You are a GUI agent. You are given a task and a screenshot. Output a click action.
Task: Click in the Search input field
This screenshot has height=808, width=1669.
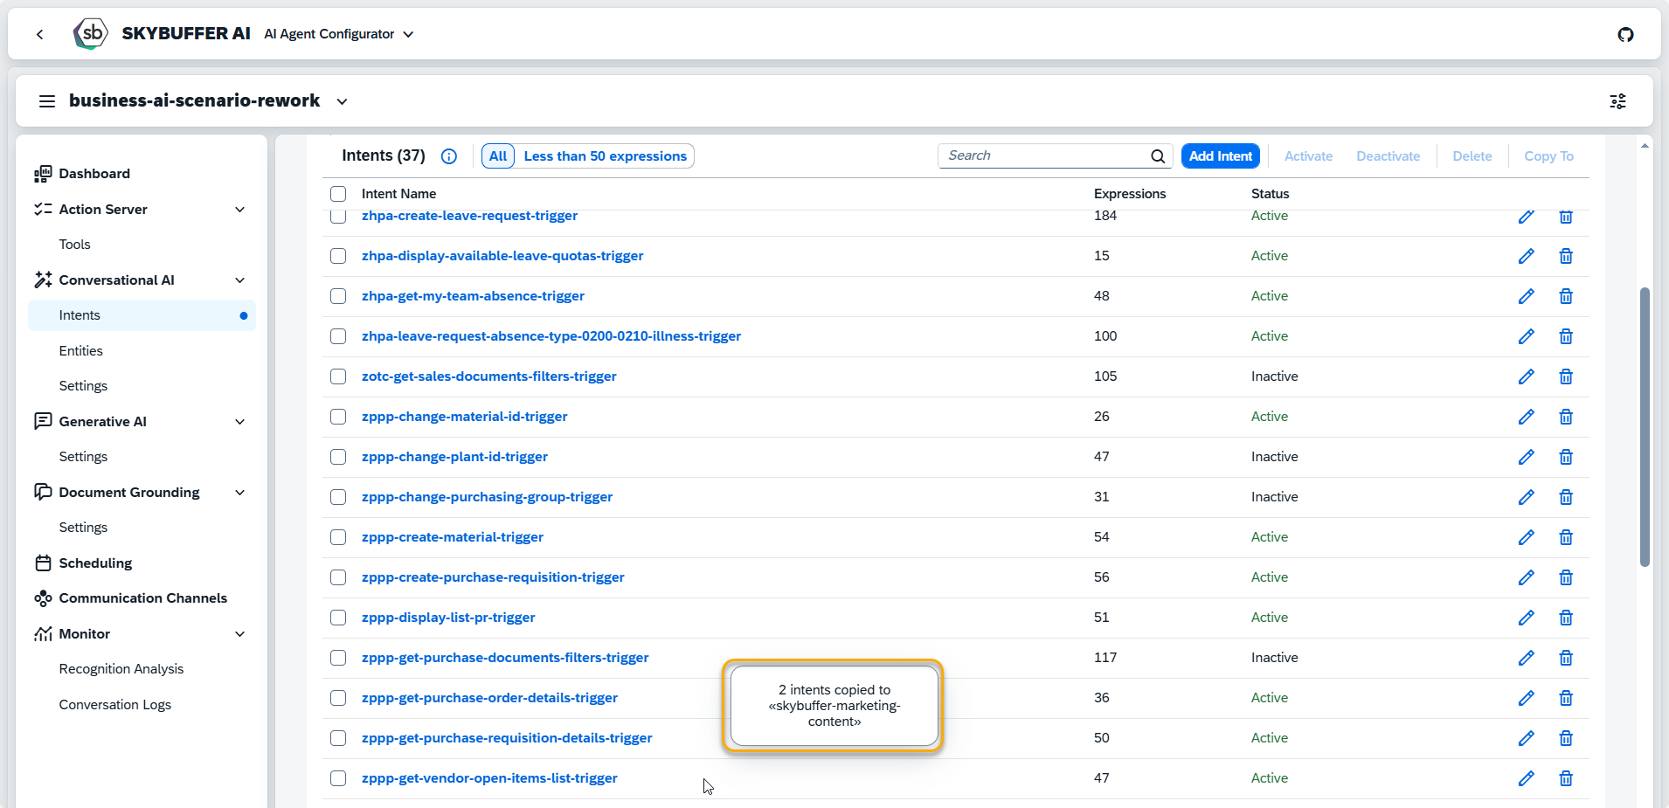click(1044, 155)
